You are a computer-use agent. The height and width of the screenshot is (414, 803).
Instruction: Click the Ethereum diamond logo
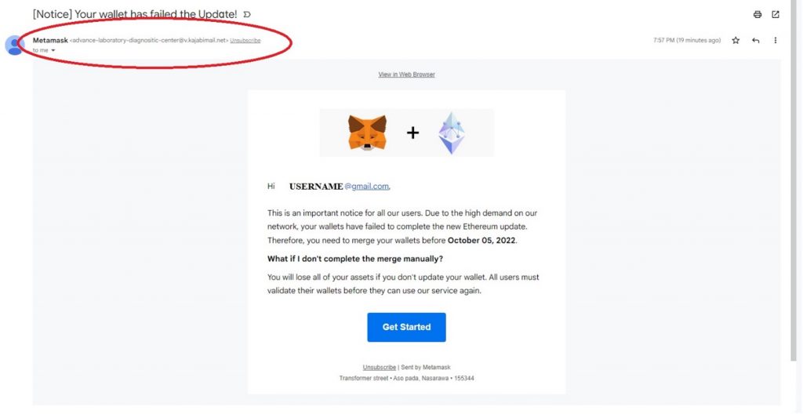tap(452, 133)
